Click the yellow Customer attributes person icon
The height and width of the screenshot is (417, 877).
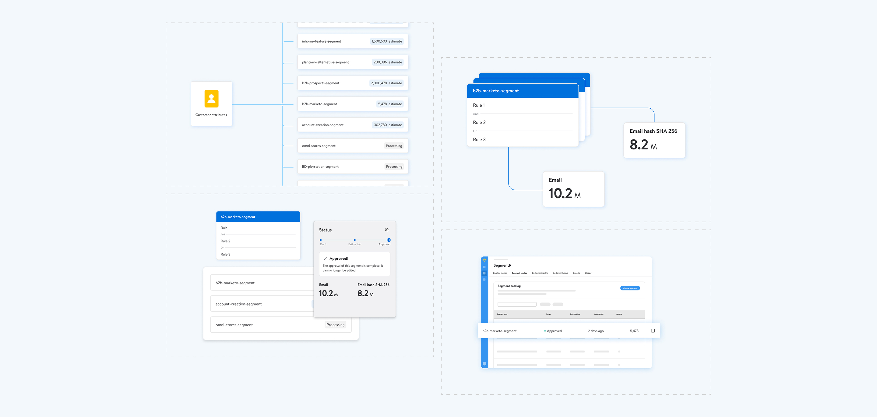click(x=211, y=99)
